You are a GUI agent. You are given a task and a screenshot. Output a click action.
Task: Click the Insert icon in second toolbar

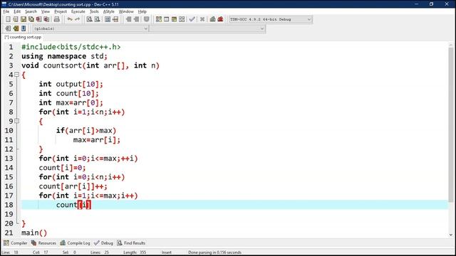click(8, 28)
